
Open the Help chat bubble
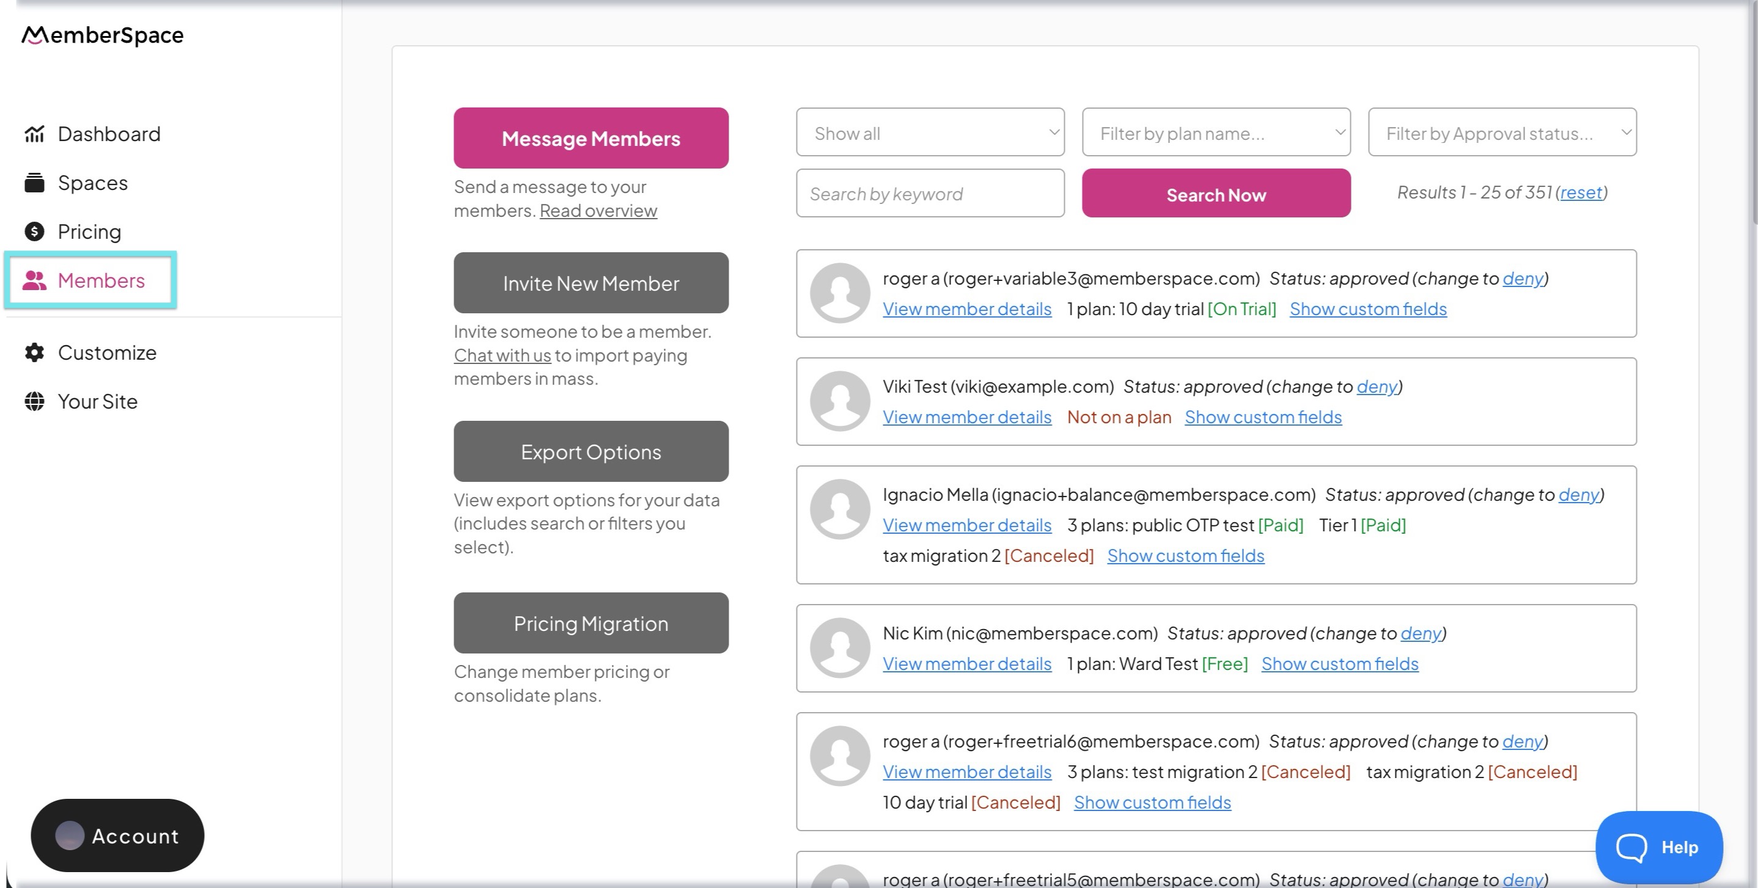(x=1658, y=847)
